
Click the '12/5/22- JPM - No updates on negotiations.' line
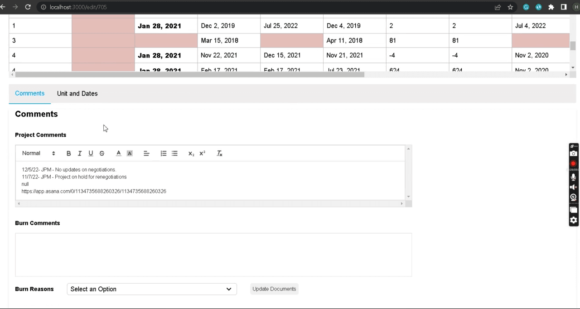pyautogui.click(x=69, y=169)
